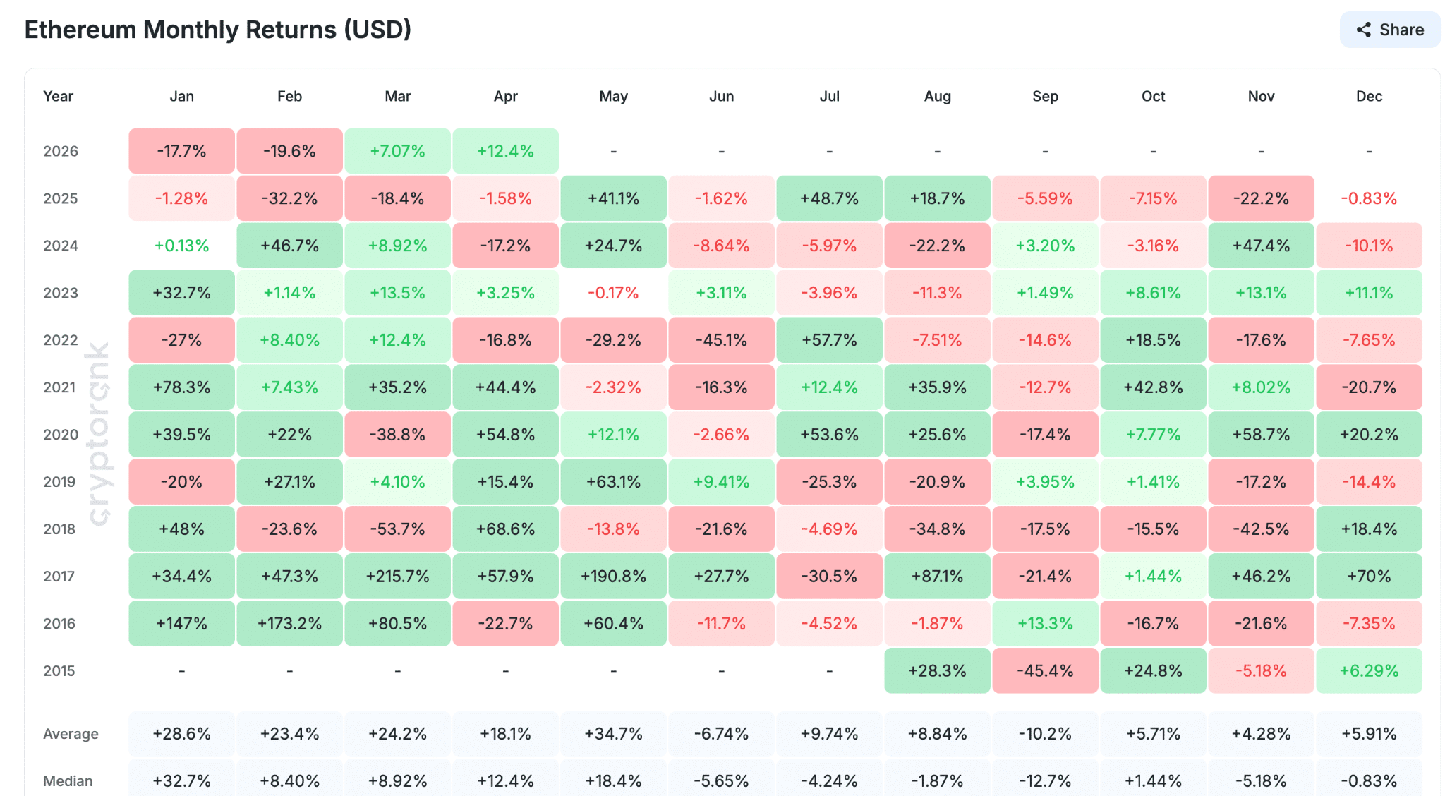Click the Median row label
Viewport: 1445px width, 796px height.
(x=68, y=780)
